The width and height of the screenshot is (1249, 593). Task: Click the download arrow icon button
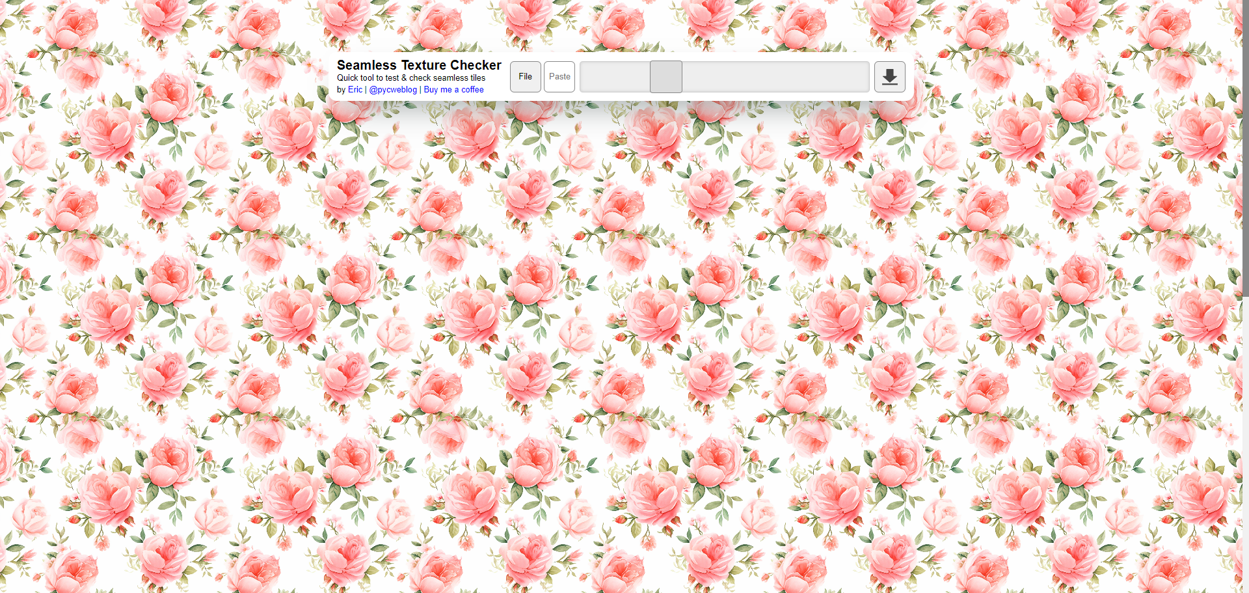coord(889,77)
